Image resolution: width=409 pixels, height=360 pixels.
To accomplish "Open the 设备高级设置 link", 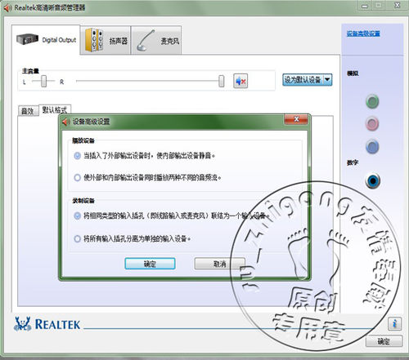I will (363, 33).
